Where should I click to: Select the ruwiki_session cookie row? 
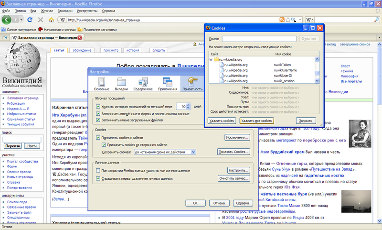coord(262,81)
